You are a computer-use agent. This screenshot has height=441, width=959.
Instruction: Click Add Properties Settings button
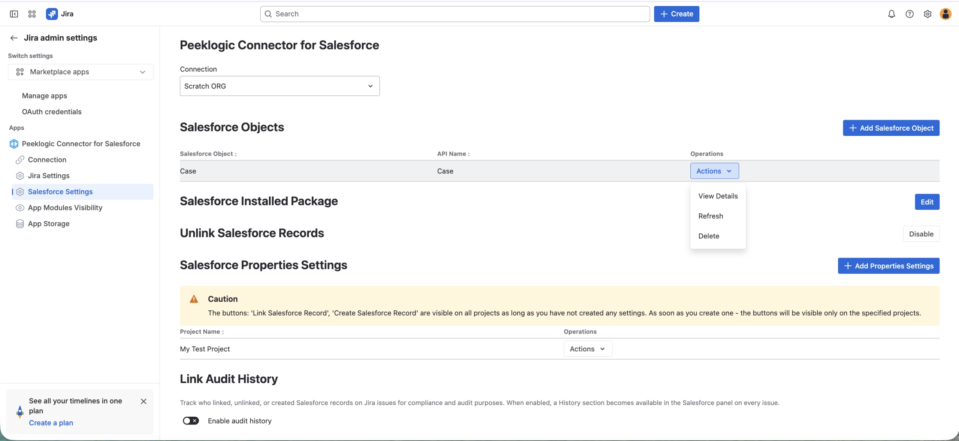click(889, 266)
